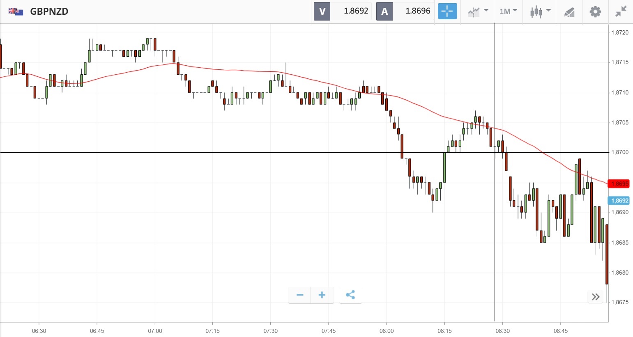Click the blue 1,8692 current price label
Image resolution: width=633 pixels, height=337 pixels.
(619, 201)
